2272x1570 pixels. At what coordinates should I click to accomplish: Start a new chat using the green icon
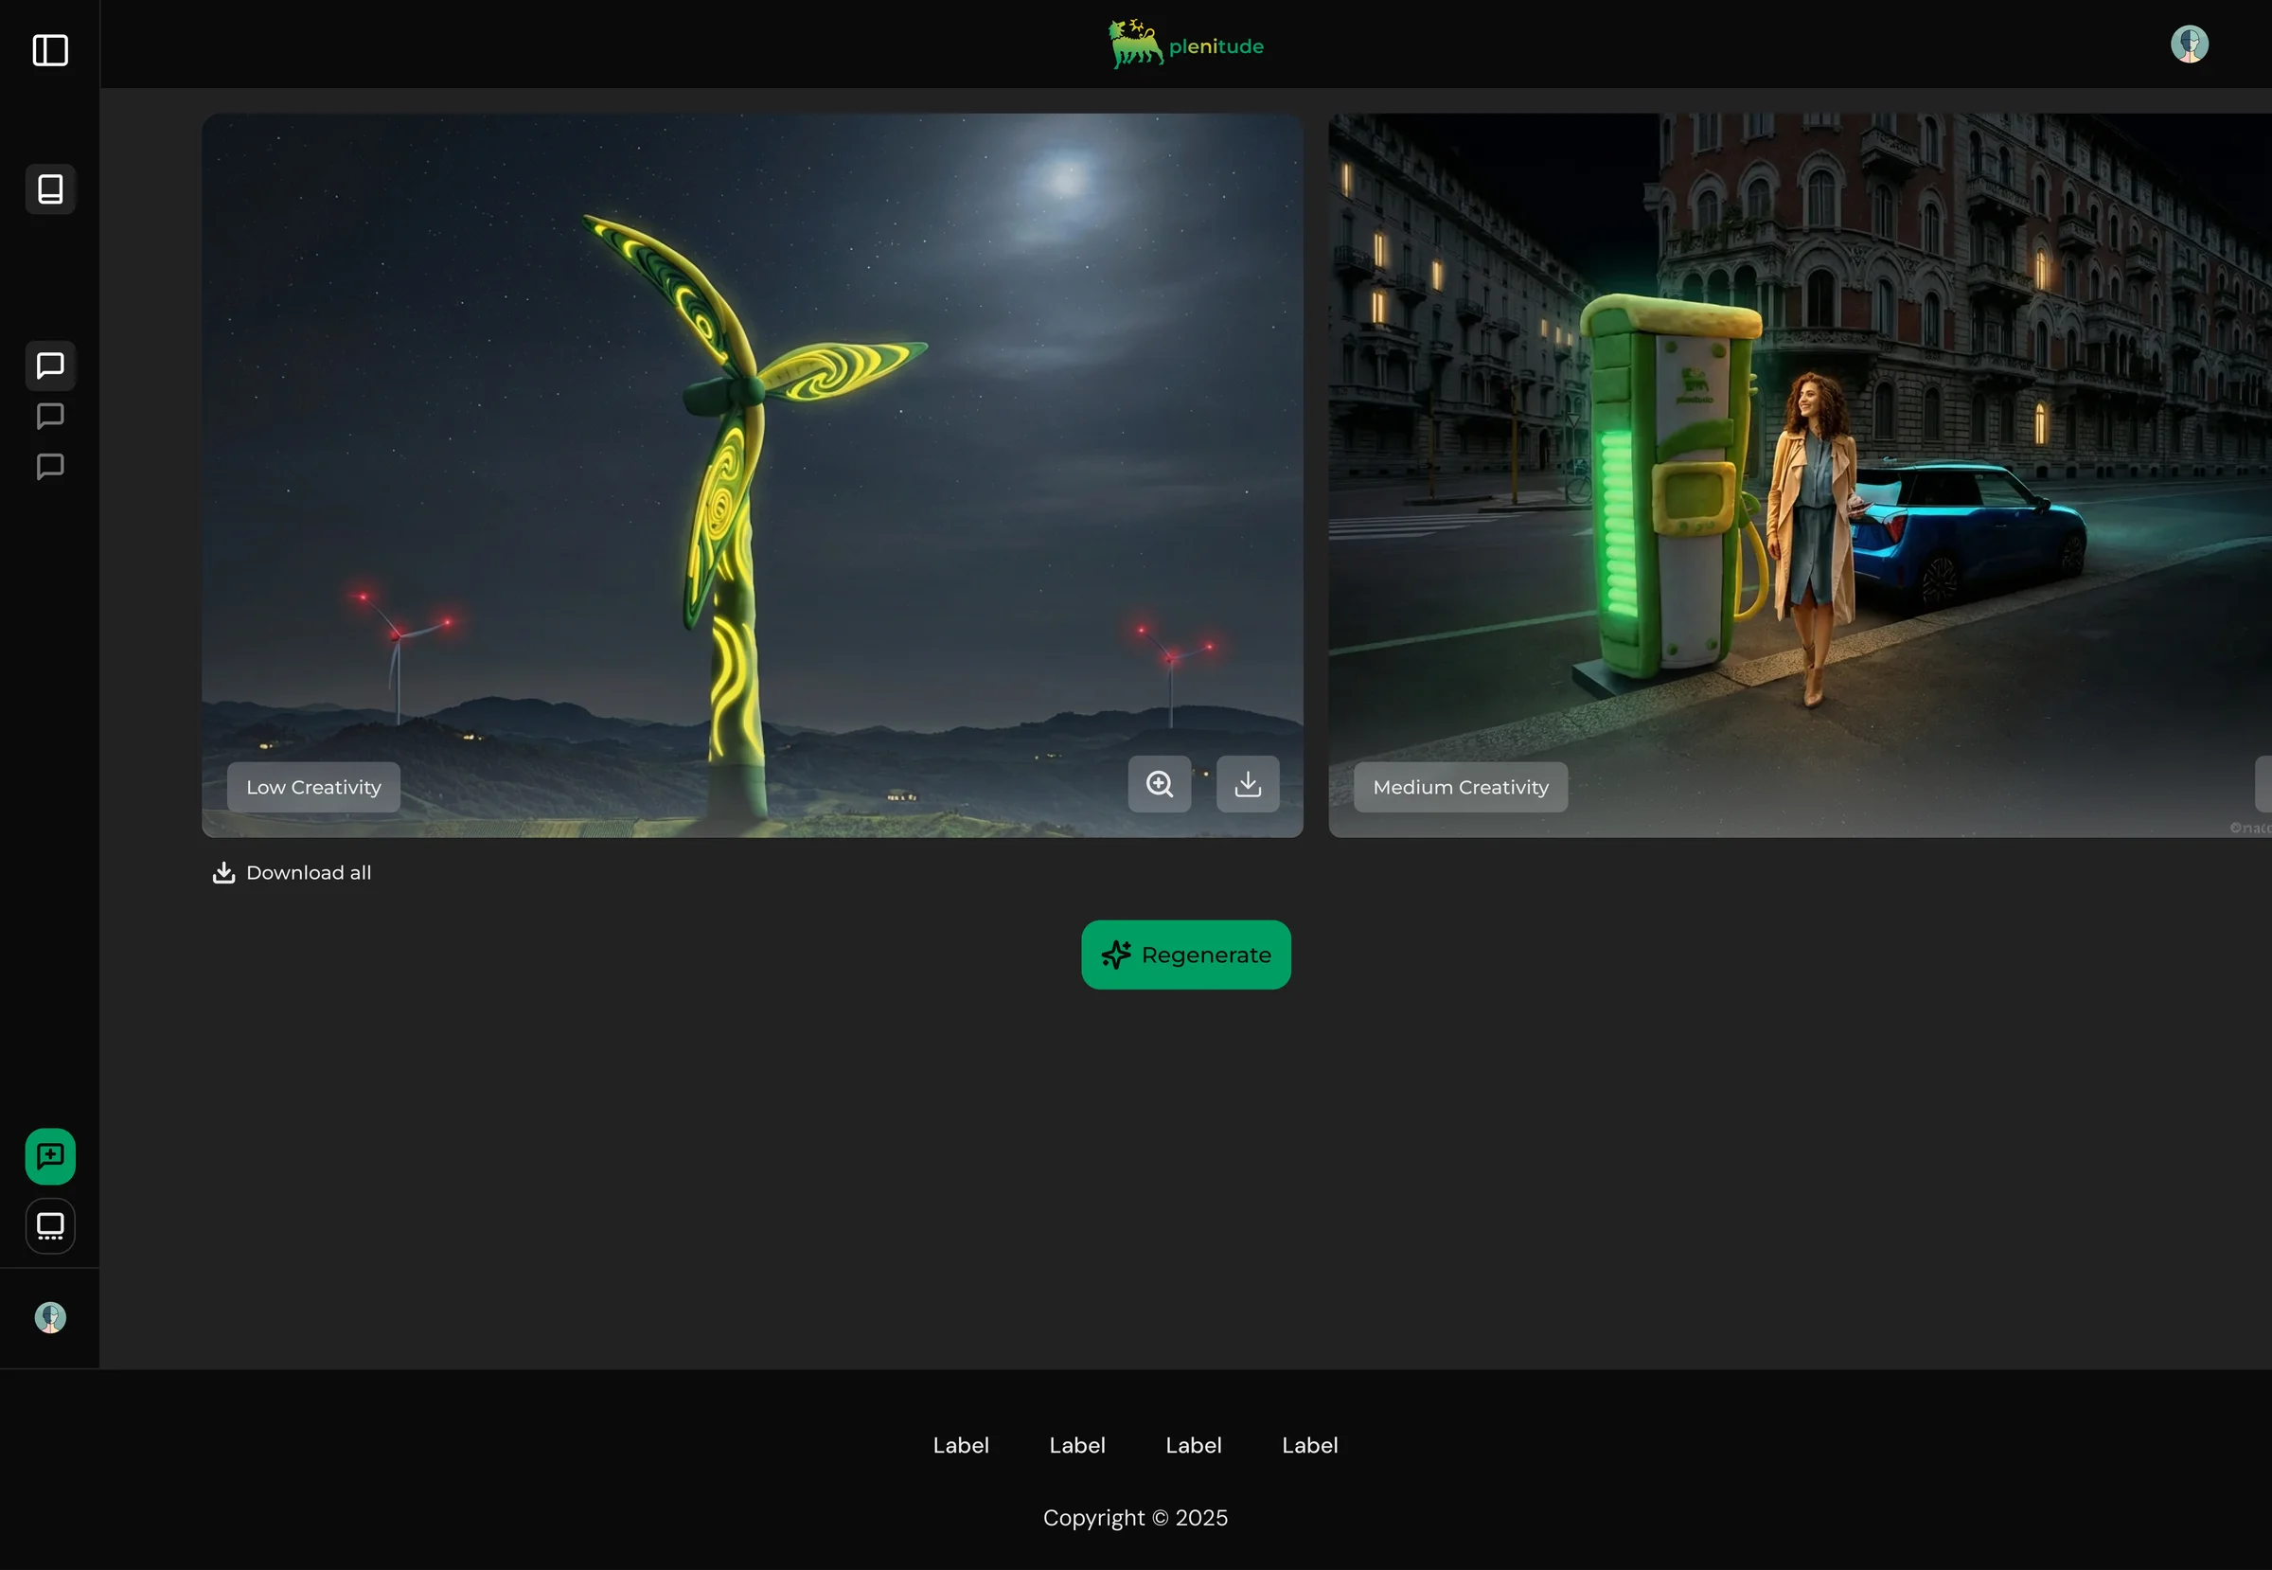49,1156
